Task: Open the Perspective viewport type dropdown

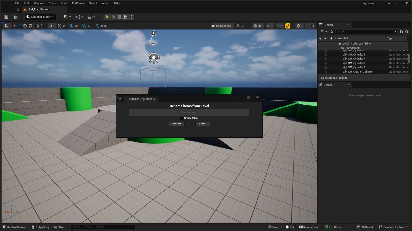Action: coord(222,26)
